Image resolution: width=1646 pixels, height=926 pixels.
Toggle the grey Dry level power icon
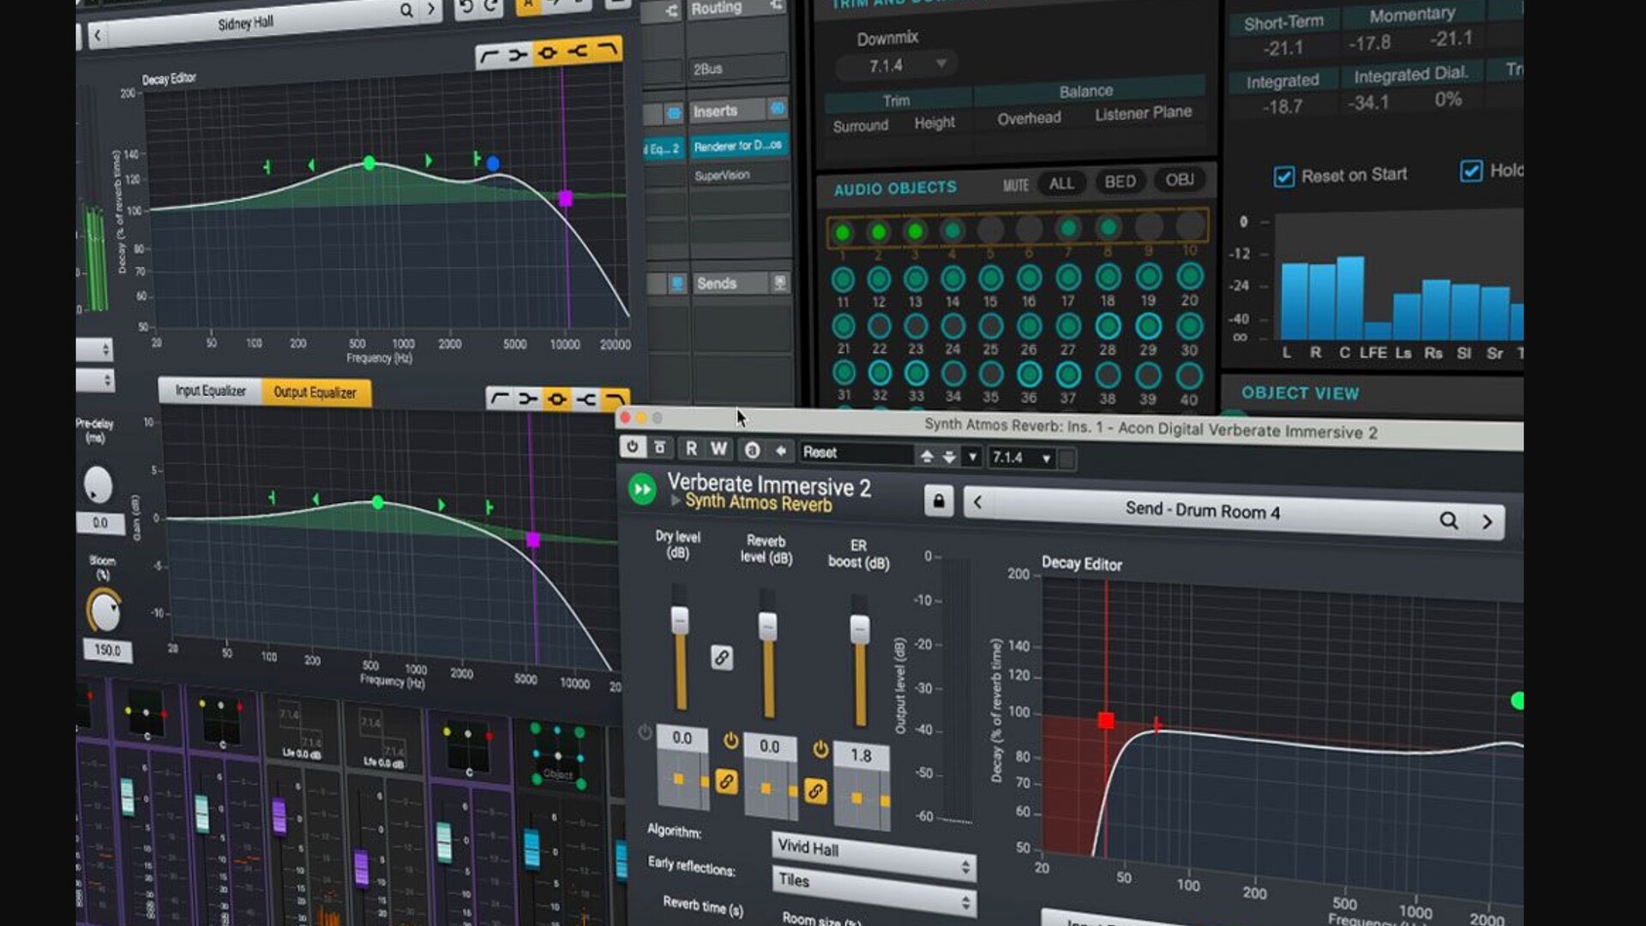[645, 732]
